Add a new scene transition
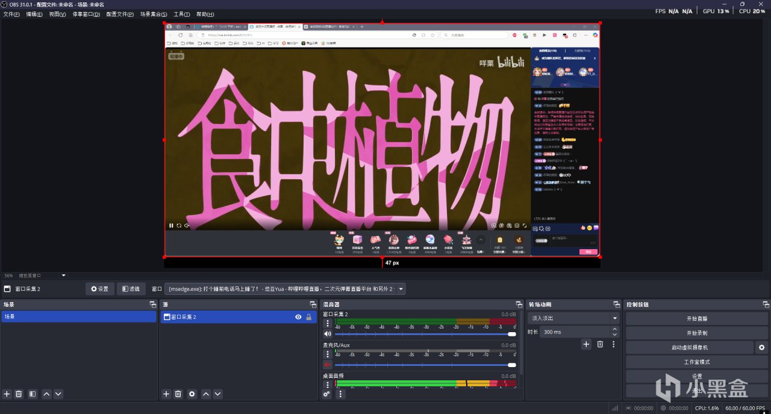This screenshot has height=414, width=771. (586, 344)
